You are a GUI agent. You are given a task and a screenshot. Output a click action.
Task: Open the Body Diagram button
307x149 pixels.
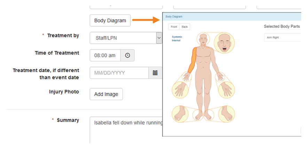pyautogui.click(x=110, y=20)
